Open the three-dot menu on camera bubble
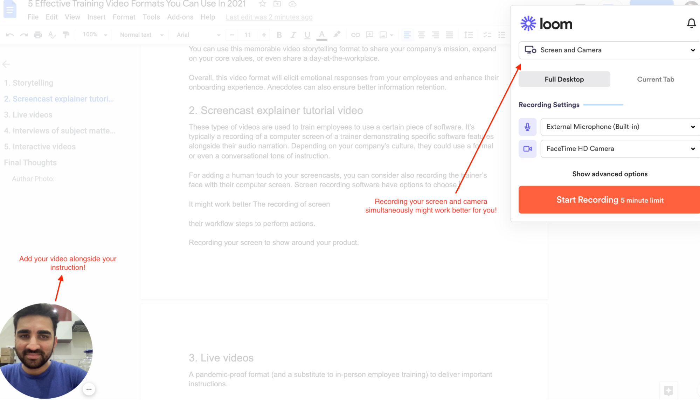Viewport: 700px width, 400px height. pyautogui.click(x=89, y=389)
